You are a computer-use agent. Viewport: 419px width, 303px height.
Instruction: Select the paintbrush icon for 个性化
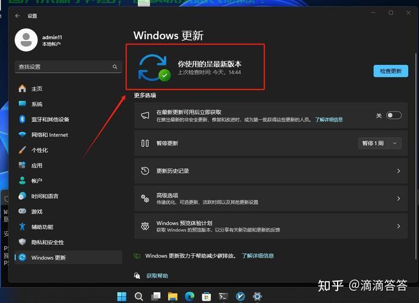(x=22, y=150)
